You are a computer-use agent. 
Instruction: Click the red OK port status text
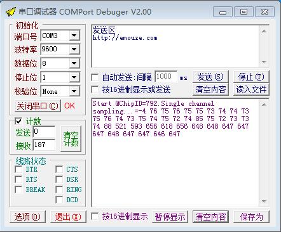point(69,106)
